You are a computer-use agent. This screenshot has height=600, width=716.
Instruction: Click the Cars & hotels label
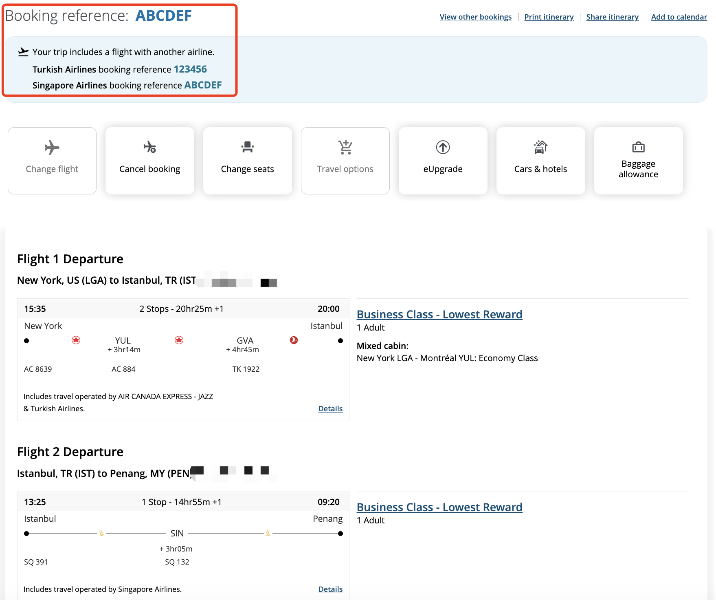(540, 169)
